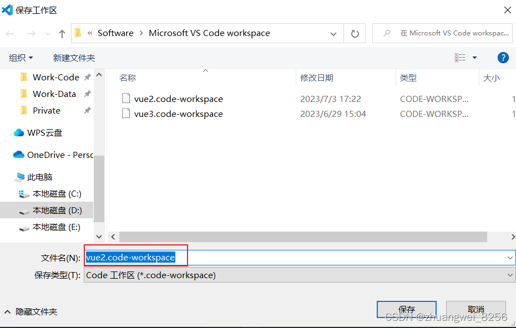Open the view options dropdown arrow
The height and width of the screenshot is (328, 516).
474,58
